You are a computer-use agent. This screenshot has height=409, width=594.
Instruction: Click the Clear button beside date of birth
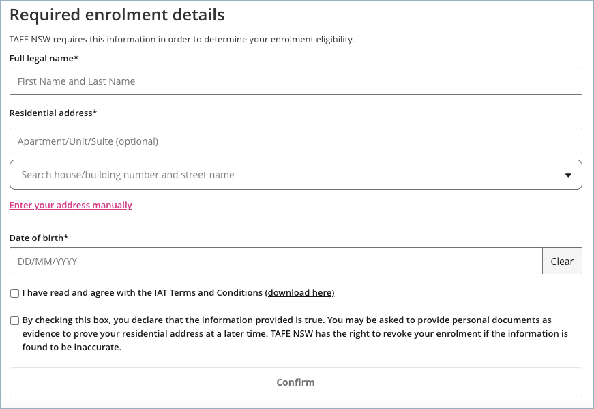tap(562, 261)
